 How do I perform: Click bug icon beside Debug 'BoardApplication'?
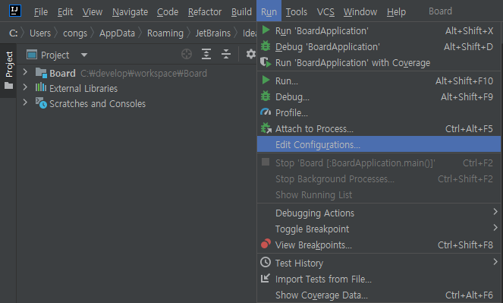266,46
